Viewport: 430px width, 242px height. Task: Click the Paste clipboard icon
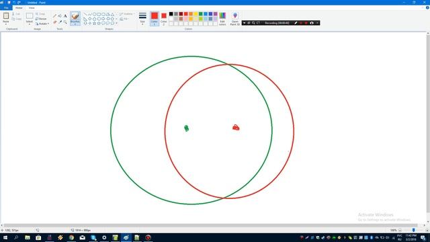6,16
